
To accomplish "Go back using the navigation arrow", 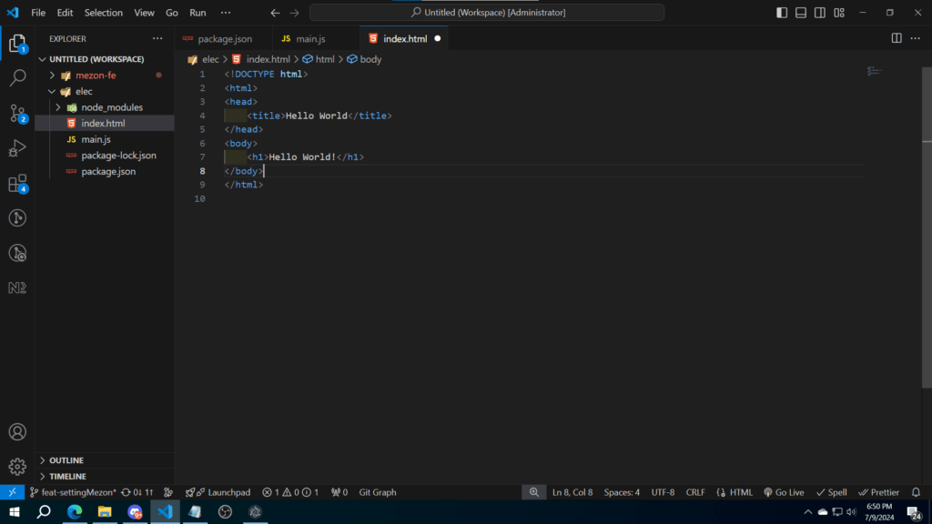I will pyautogui.click(x=275, y=13).
